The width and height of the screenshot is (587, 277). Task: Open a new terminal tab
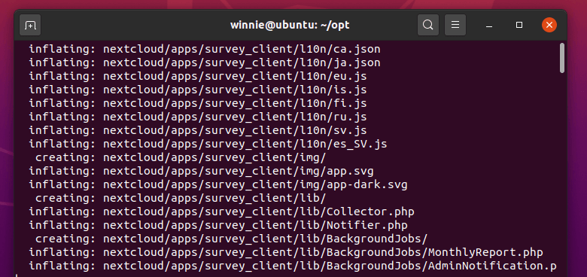[30, 25]
